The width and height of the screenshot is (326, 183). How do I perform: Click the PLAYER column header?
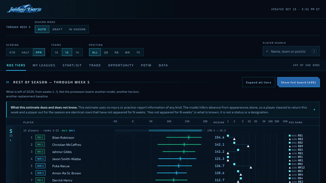point(28,122)
